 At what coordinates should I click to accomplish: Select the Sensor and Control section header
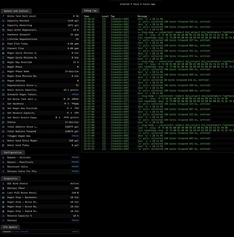(16, 11)
